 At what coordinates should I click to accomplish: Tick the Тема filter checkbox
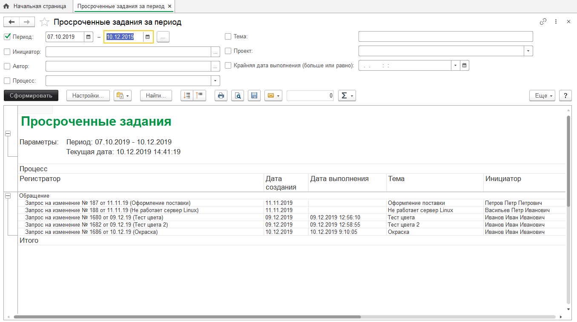pyautogui.click(x=228, y=37)
